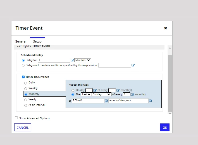This screenshot has width=198, height=145.
Task: Switch to the General tab
Action: pyautogui.click(x=21, y=41)
